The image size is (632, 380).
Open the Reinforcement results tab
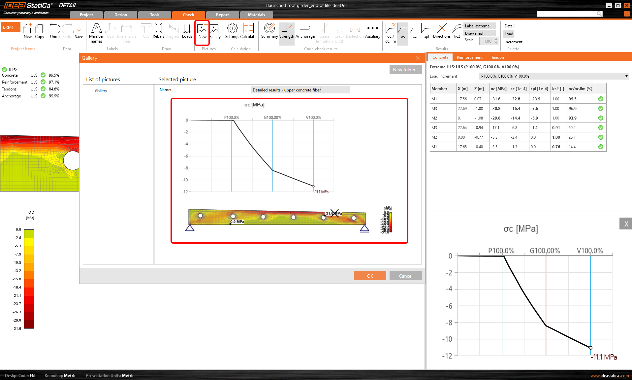[x=469, y=57]
